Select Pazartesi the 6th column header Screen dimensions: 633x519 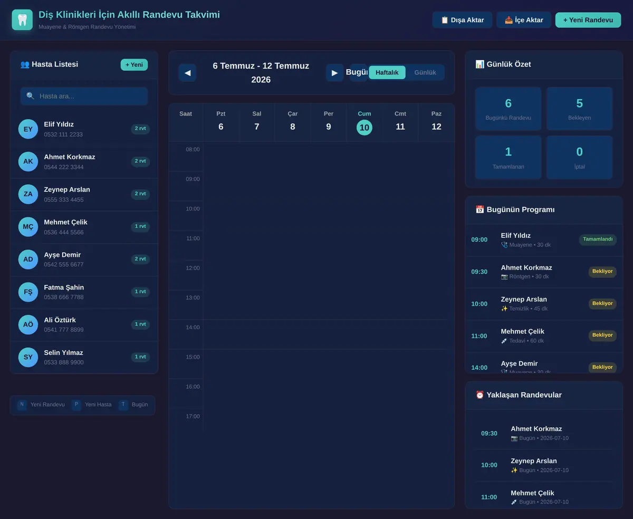pos(221,122)
